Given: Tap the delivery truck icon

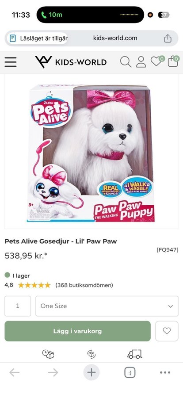Looking at the screenshot, I should pyautogui.click(x=134, y=354).
